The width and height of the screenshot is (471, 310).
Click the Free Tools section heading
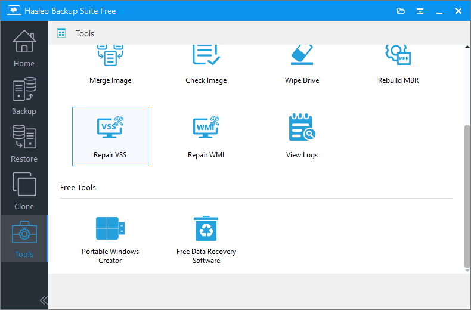point(78,187)
